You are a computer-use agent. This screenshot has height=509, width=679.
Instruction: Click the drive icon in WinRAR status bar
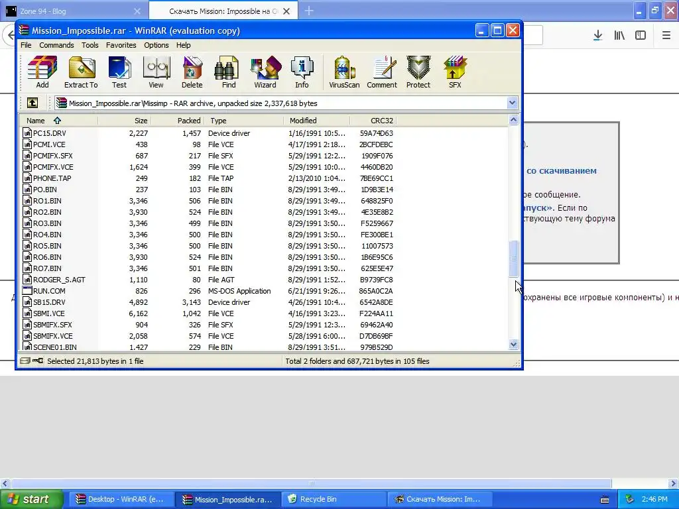25,361
